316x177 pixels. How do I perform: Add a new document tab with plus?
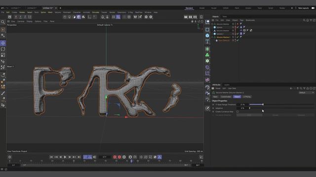[60, 8]
